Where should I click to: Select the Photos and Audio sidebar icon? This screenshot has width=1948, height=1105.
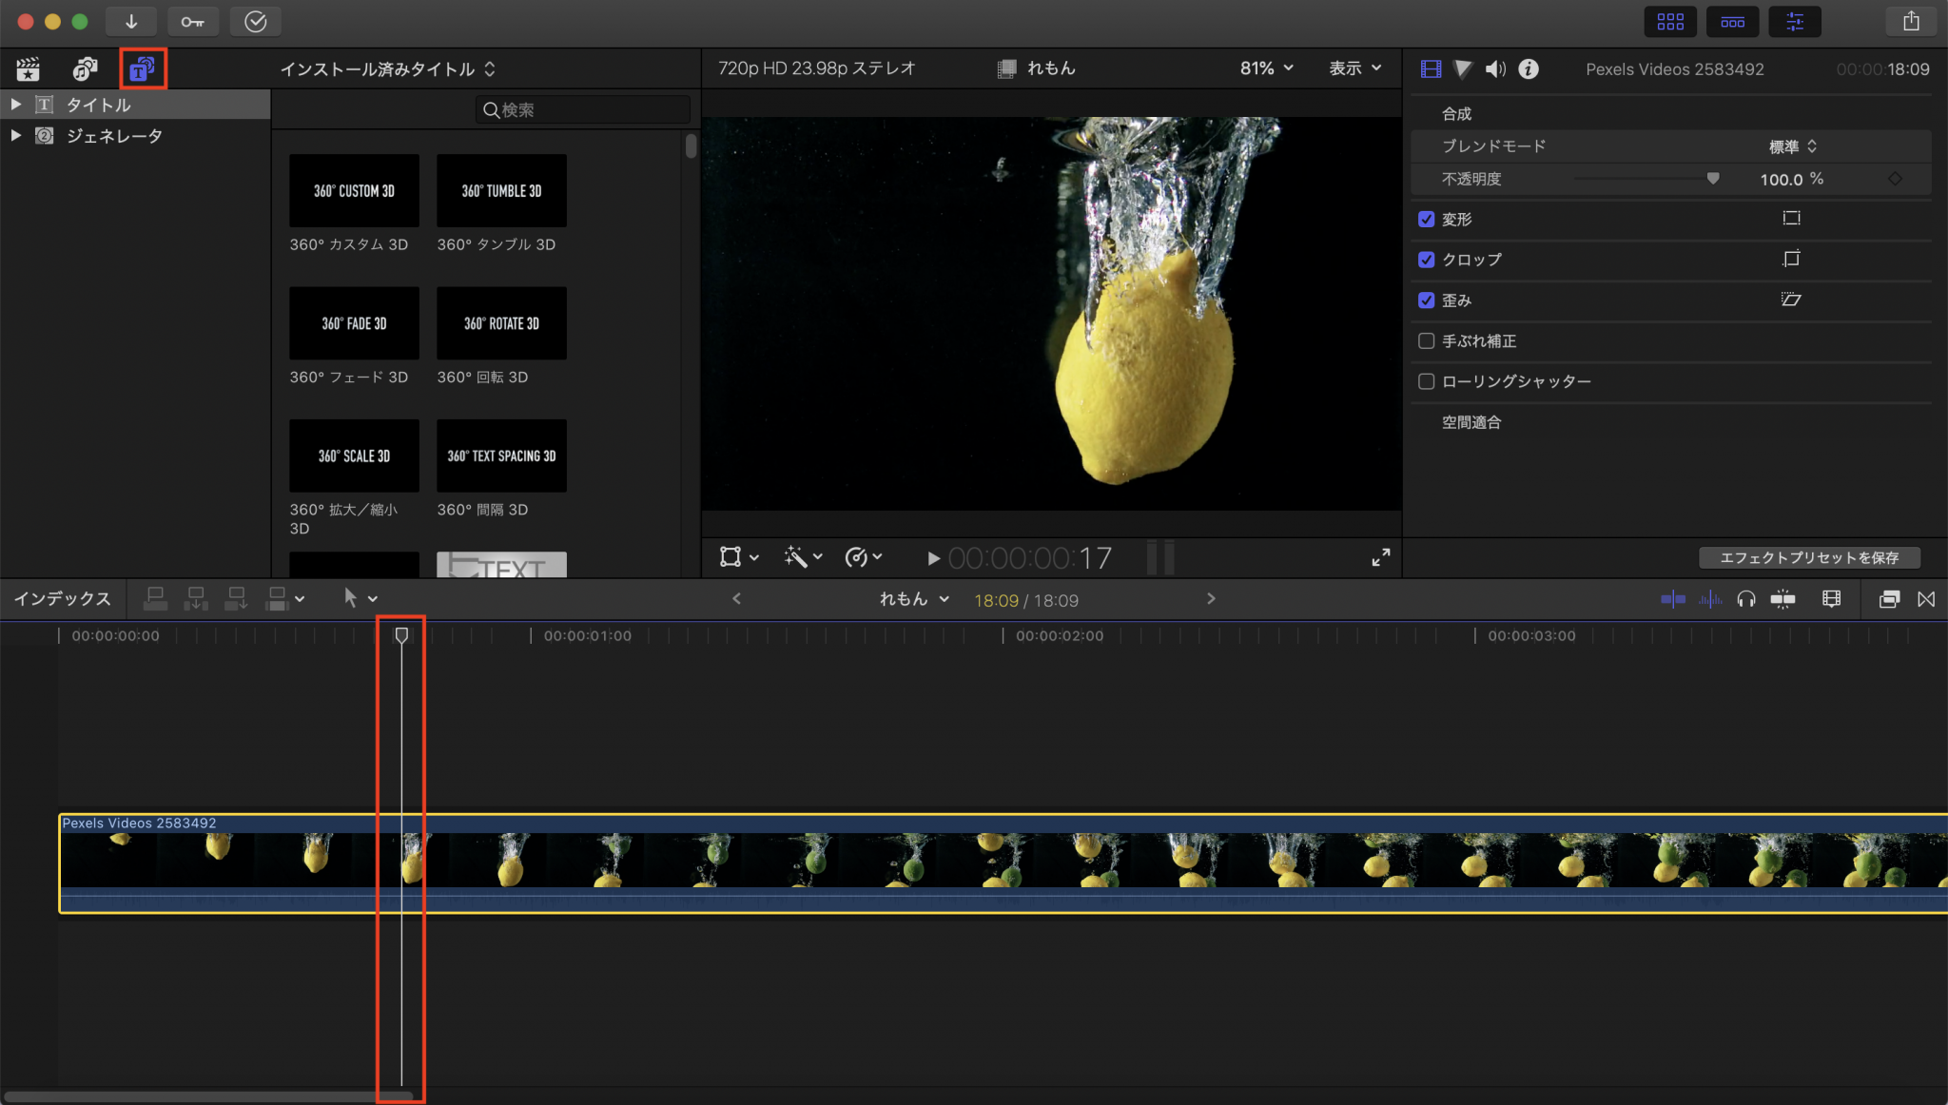coord(86,68)
